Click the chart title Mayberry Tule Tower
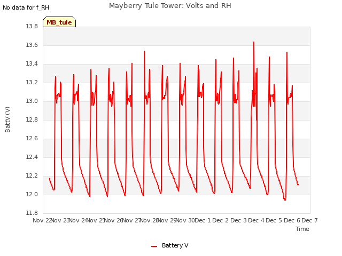Viewport: 342px width, 256px height. (x=170, y=6)
